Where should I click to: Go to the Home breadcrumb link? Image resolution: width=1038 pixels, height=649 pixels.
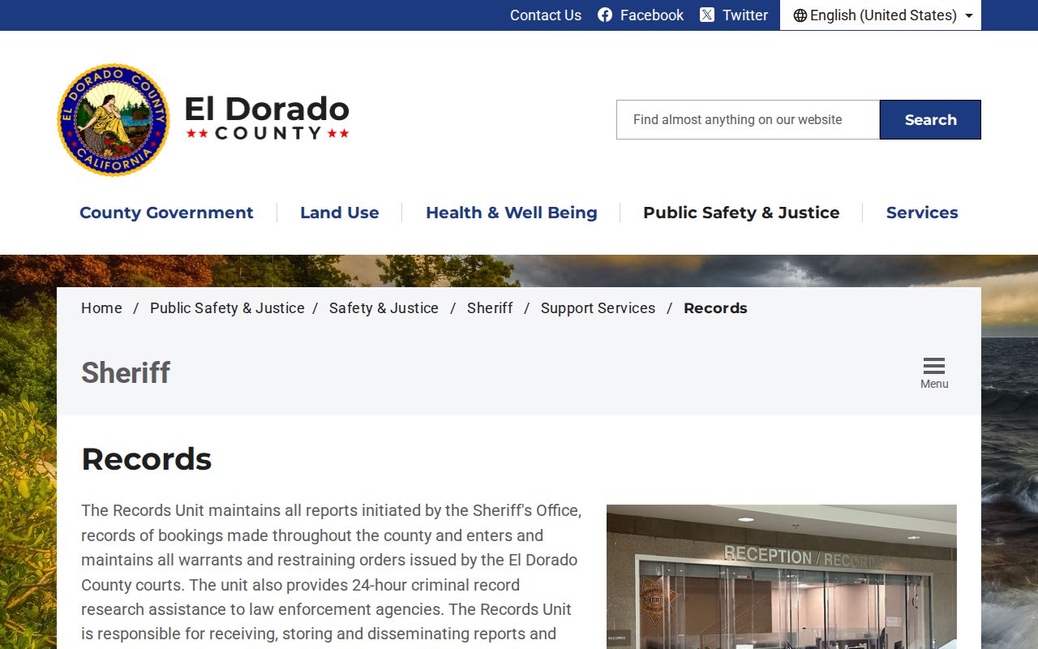[x=101, y=308]
